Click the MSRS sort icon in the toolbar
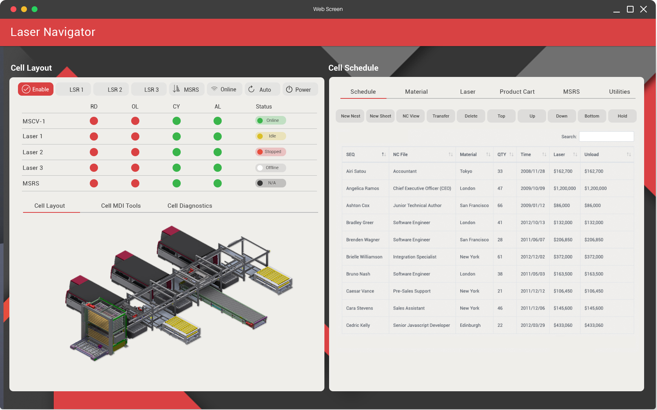The width and height of the screenshot is (657, 410). pos(176,89)
